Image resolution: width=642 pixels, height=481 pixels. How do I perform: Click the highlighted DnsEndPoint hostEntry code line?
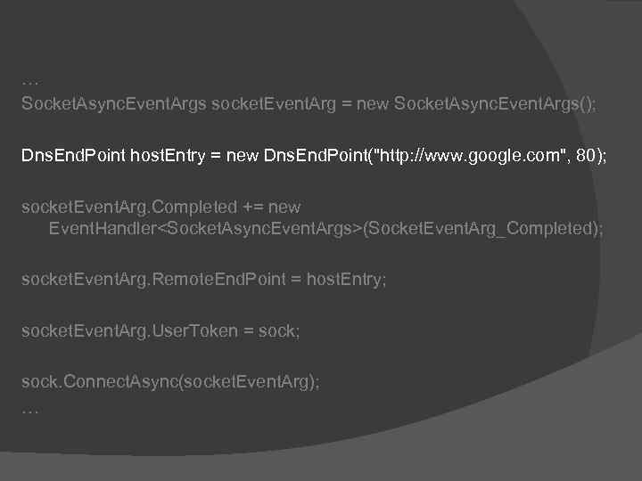point(314,156)
